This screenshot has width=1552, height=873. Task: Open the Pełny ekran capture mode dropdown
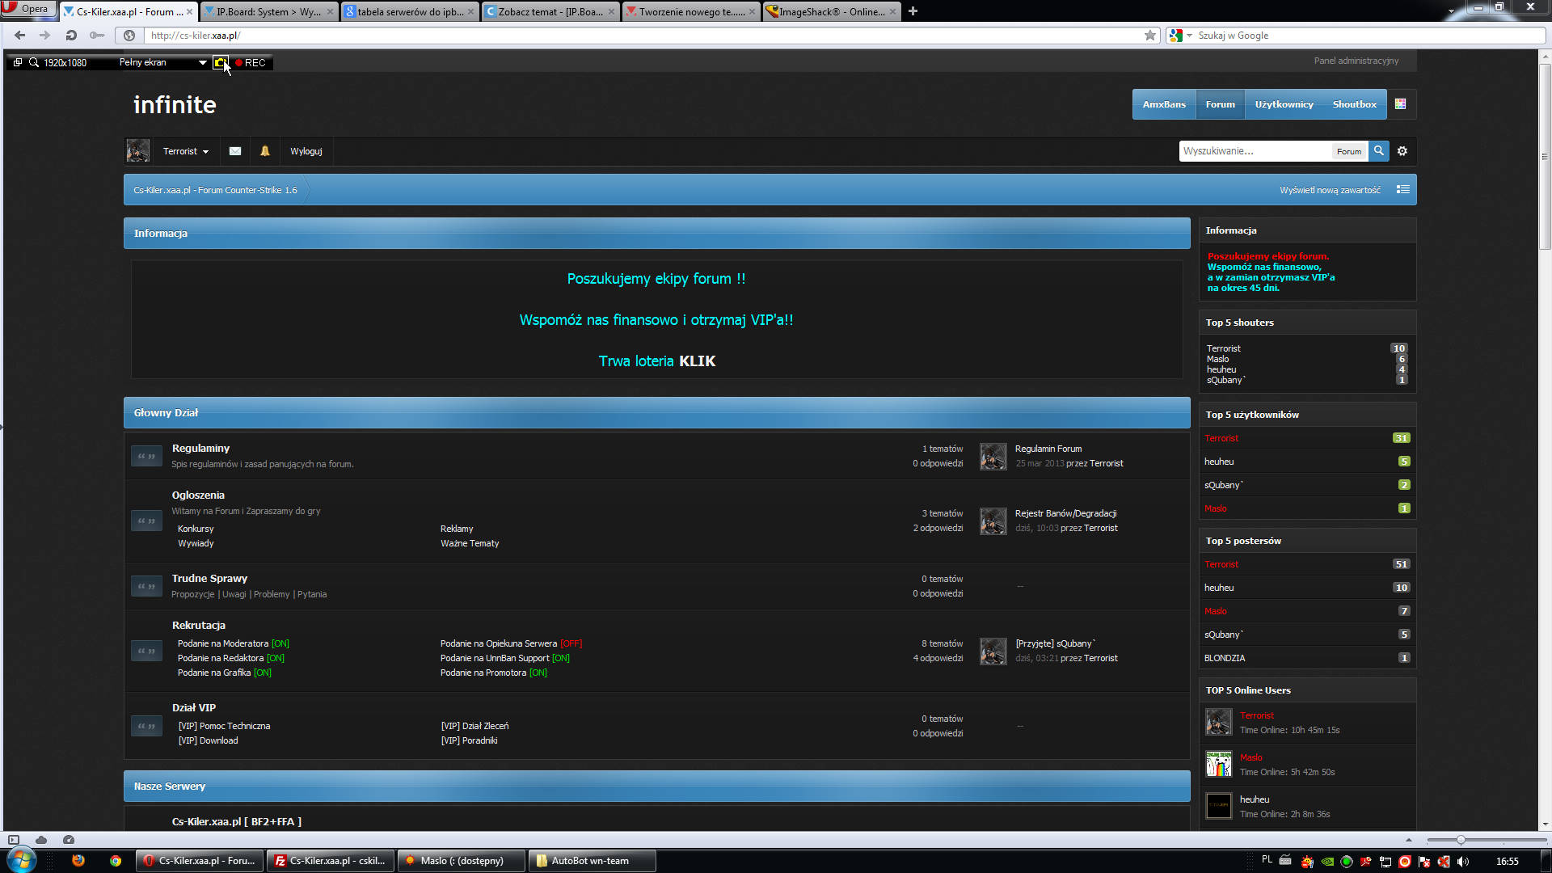[x=162, y=63]
